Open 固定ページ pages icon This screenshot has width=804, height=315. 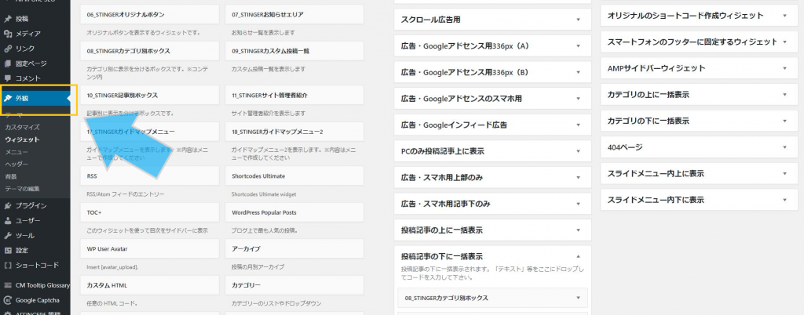pyautogui.click(x=8, y=63)
